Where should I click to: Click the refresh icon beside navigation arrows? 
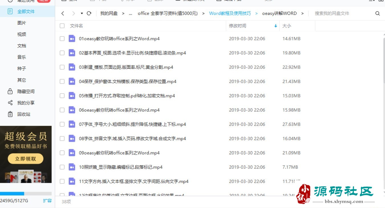(89, 13)
